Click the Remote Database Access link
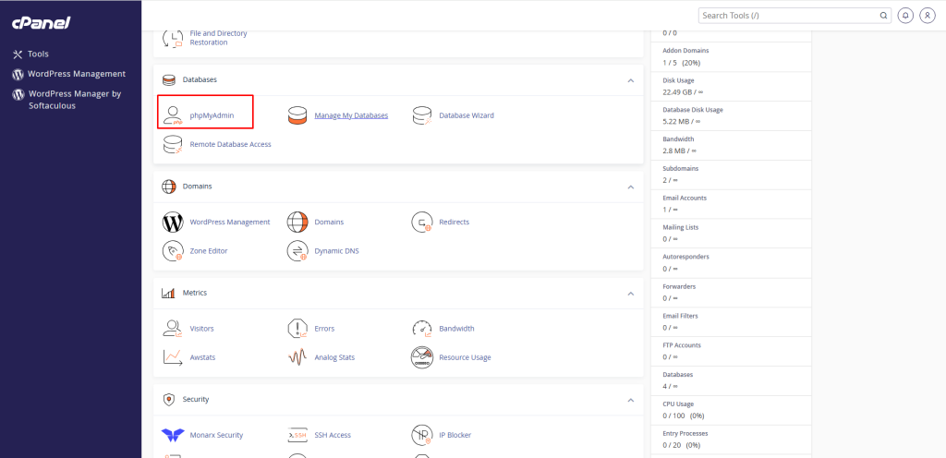Image resolution: width=946 pixels, height=458 pixels. [230, 144]
